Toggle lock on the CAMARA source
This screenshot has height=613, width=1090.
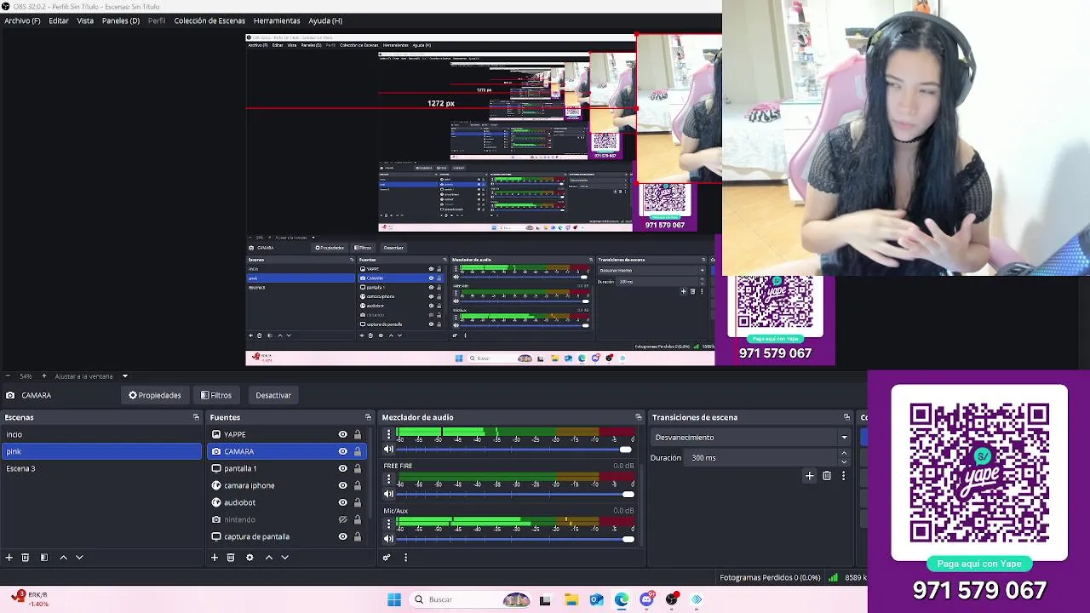tap(358, 451)
